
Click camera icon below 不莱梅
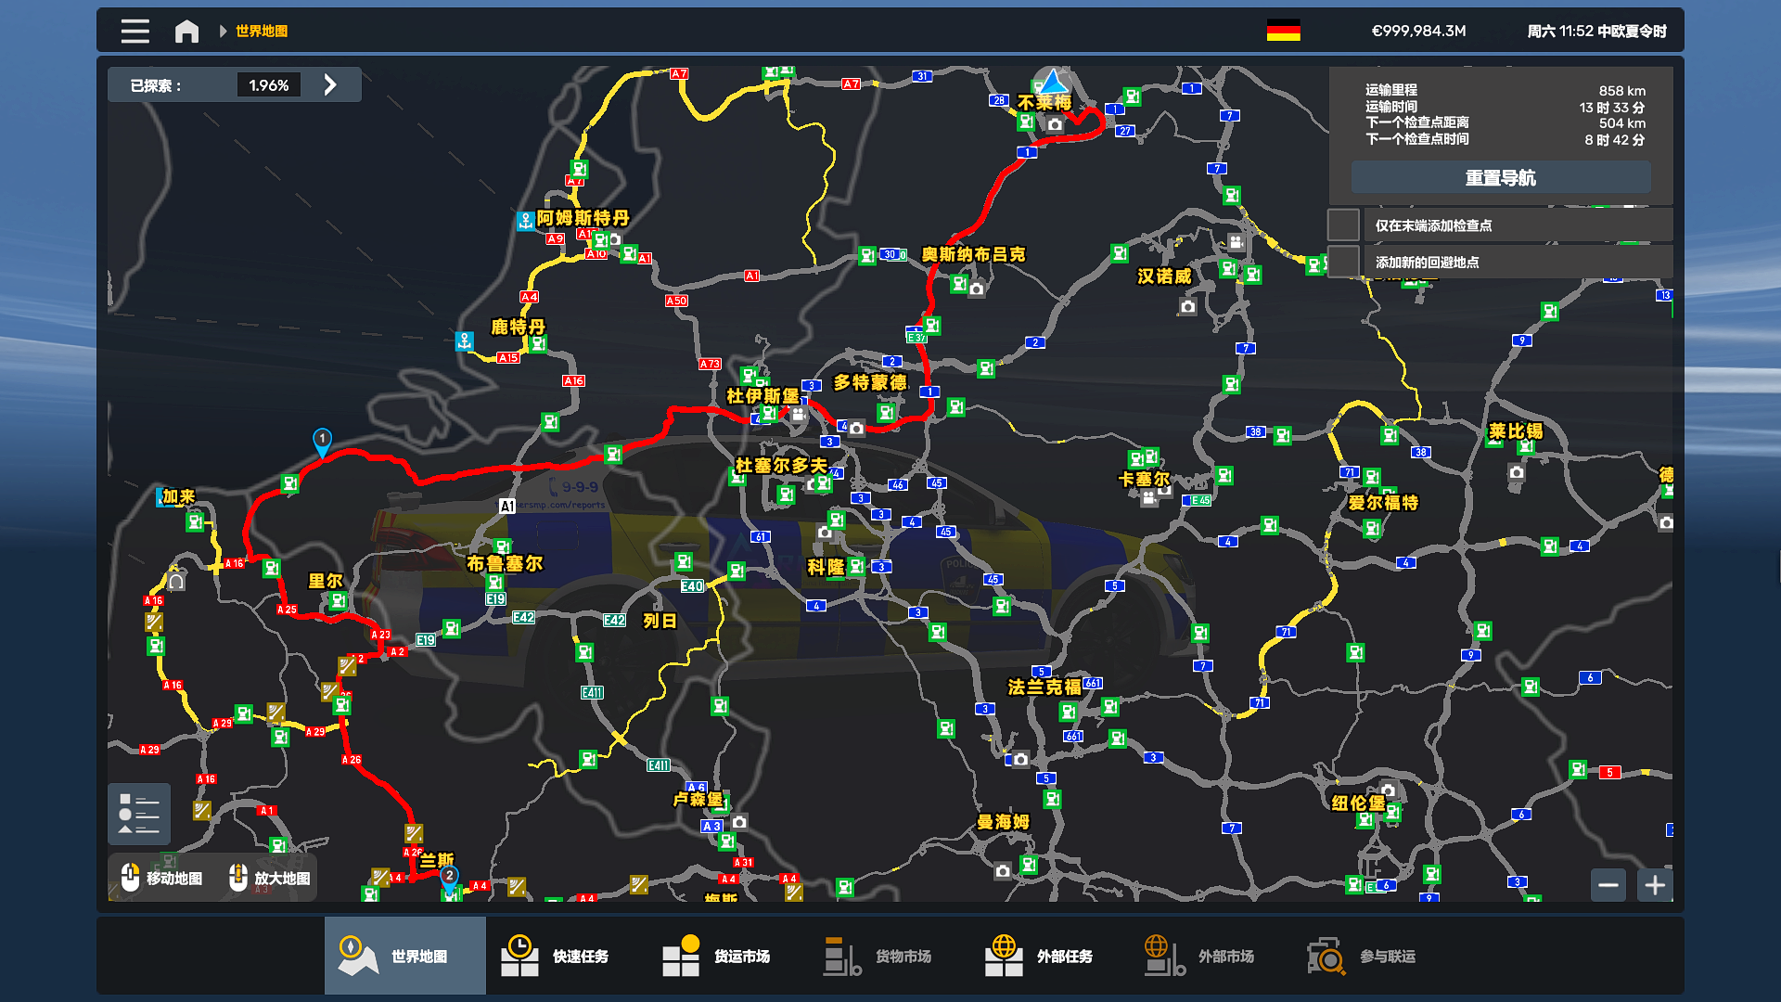click(1055, 124)
